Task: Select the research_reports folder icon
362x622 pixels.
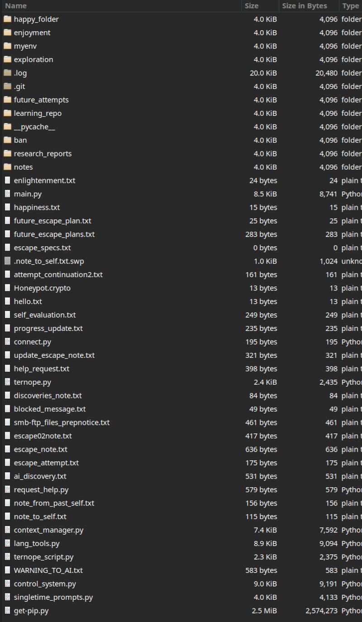Action: pyautogui.click(x=7, y=153)
